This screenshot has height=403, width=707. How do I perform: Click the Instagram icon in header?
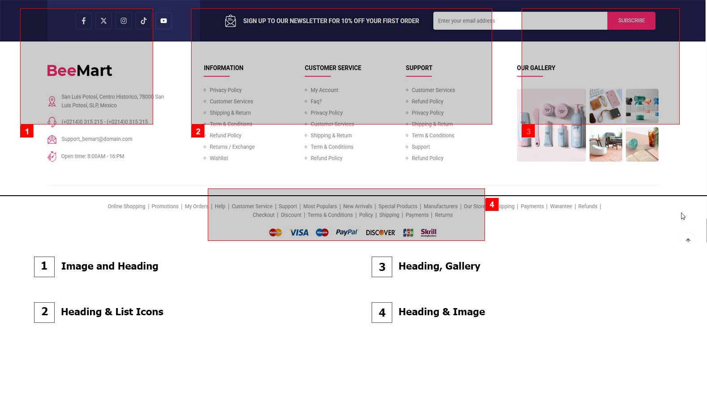(124, 21)
